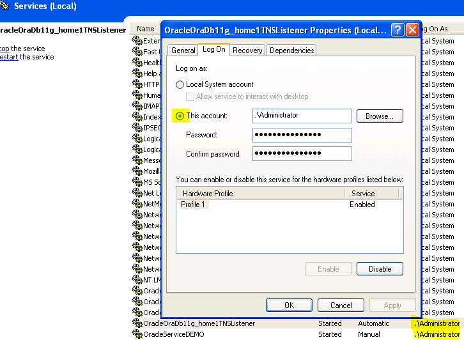Click the Stop the service link

click(x=4, y=49)
